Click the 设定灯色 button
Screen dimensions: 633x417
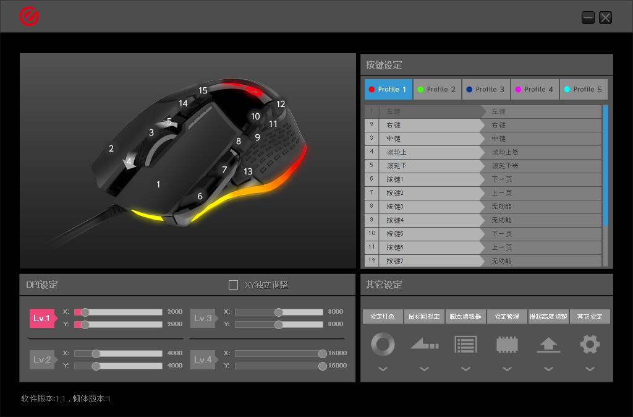click(x=383, y=317)
